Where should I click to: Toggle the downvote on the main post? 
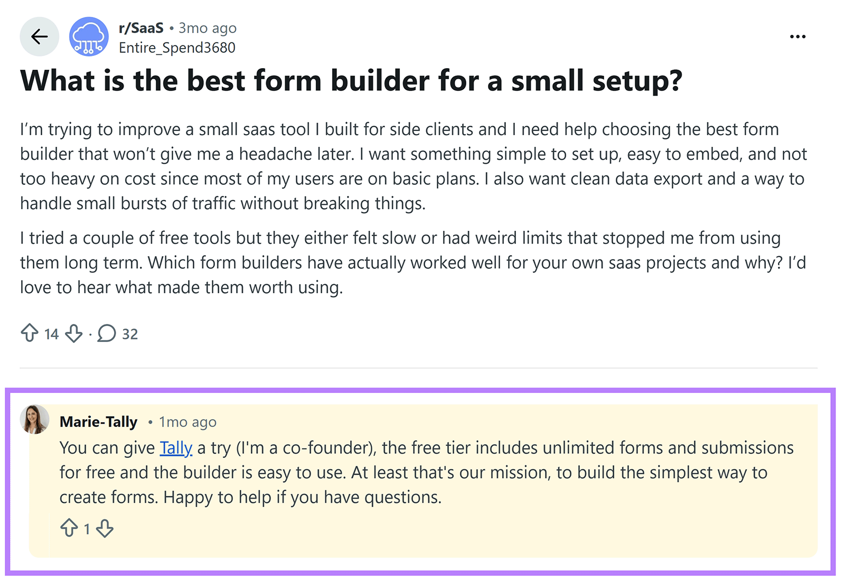74,333
